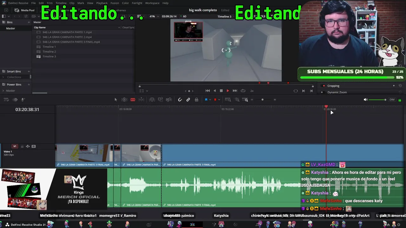Select clip 946 LA GRAN CAMINATA PARTE 1.mp4
Screen dimensions: 406x228
[x=67, y=32]
